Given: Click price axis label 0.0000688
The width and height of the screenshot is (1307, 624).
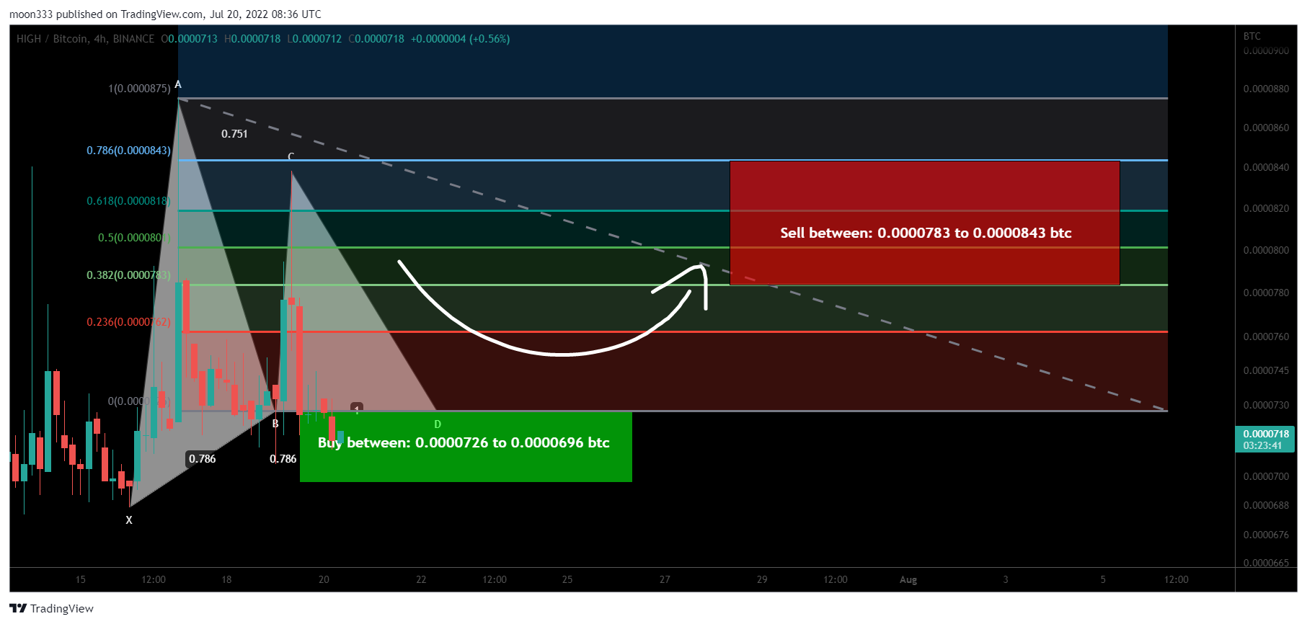Looking at the screenshot, I should [x=1266, y=505].
